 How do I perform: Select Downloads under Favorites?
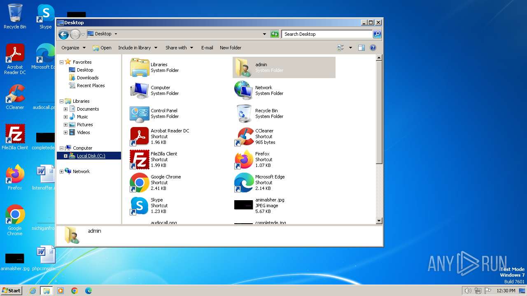[x=88, y=78]
